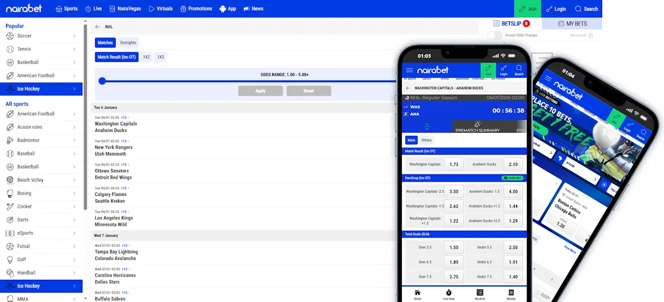Click the grey Apply button

[x=260, y=91]
